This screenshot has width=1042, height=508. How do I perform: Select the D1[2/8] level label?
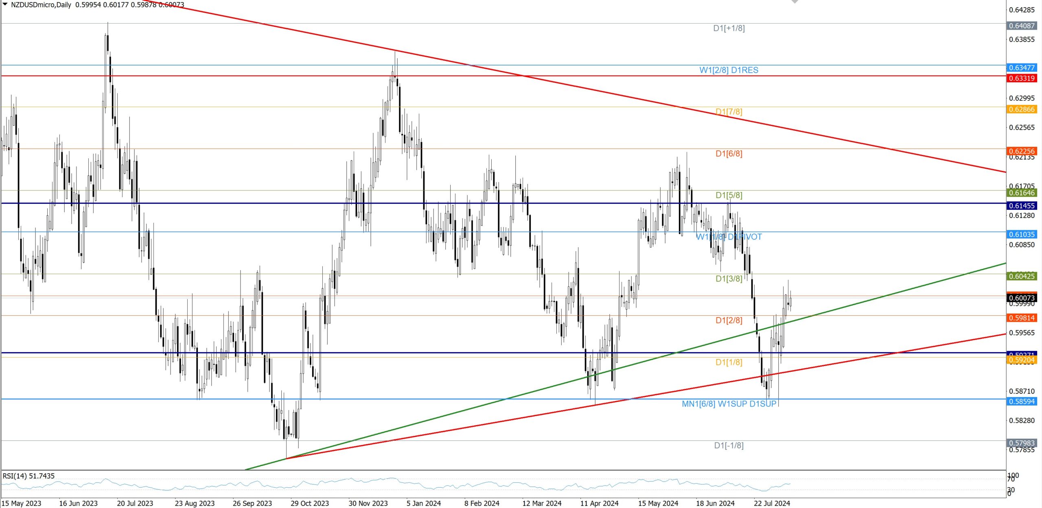click(x=729, y=320)
